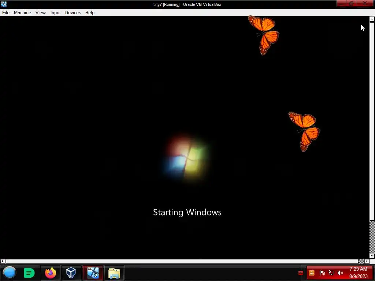This screenshot has width=375, height=281.
Task: Click the horizontal scrollbar right arrow
Action: click(367, 261)
